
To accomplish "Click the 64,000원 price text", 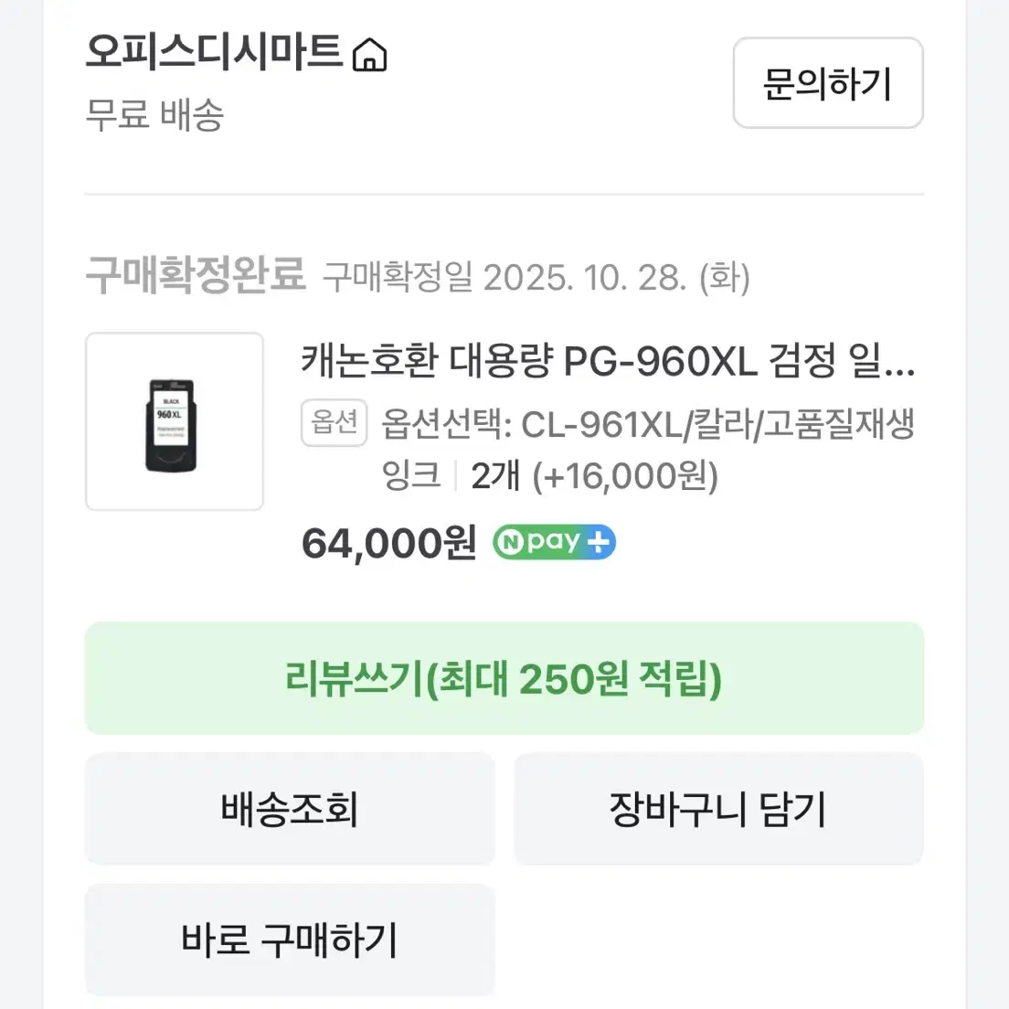I will [x=388, y=542].
